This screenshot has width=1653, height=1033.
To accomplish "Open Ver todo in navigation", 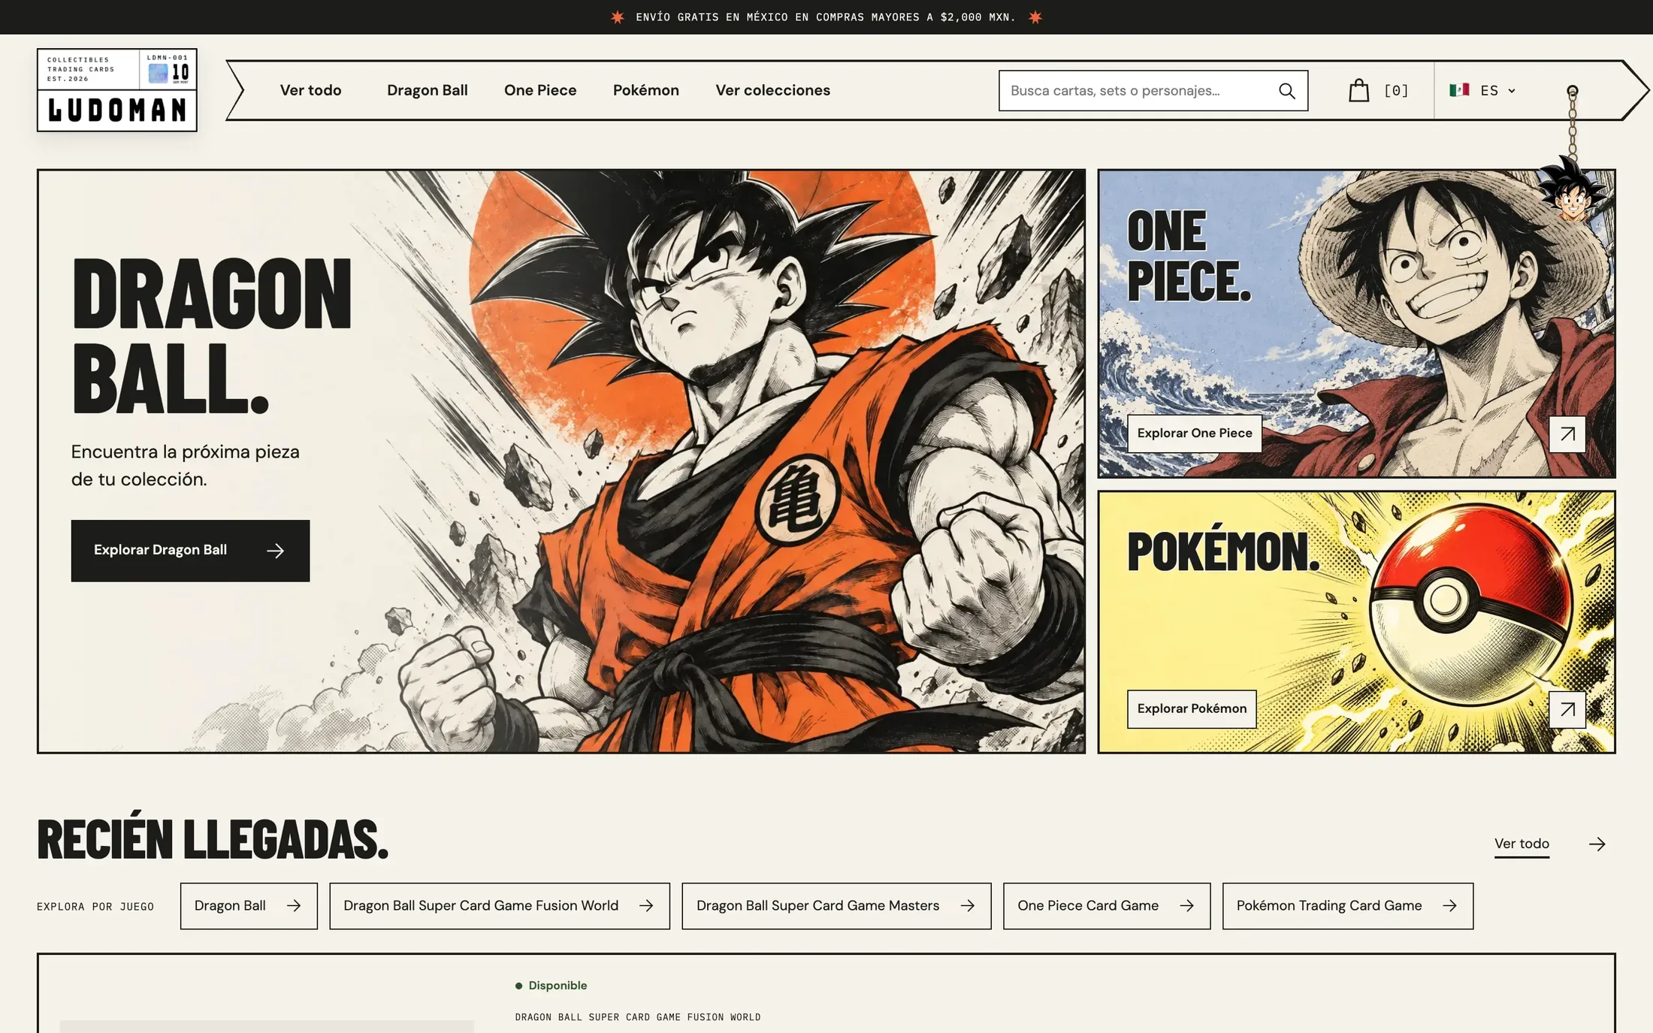I will (310, 90).
